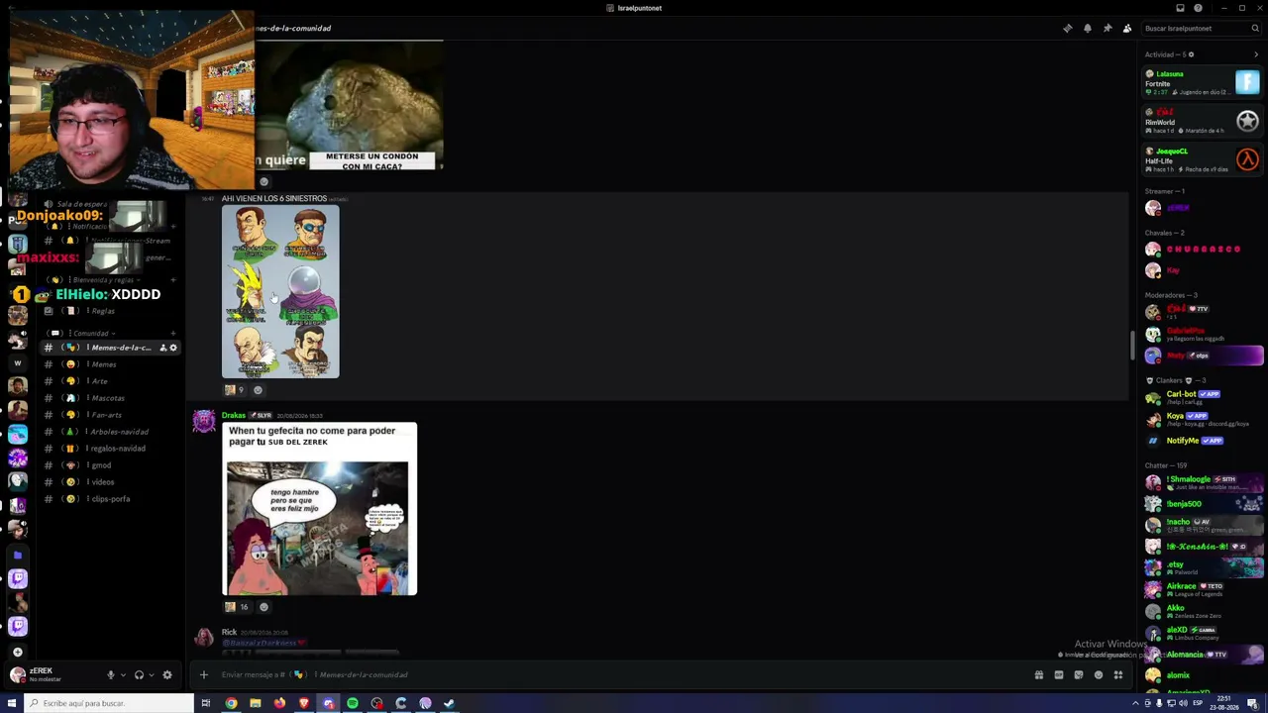
Task: Open settings gear for Memes-de-la-comunidad channel
Action: 173,348
